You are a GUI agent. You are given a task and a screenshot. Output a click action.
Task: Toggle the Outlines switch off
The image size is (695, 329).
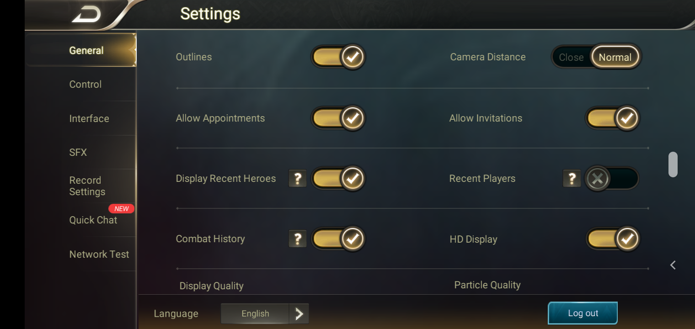[x=338, y=57]
